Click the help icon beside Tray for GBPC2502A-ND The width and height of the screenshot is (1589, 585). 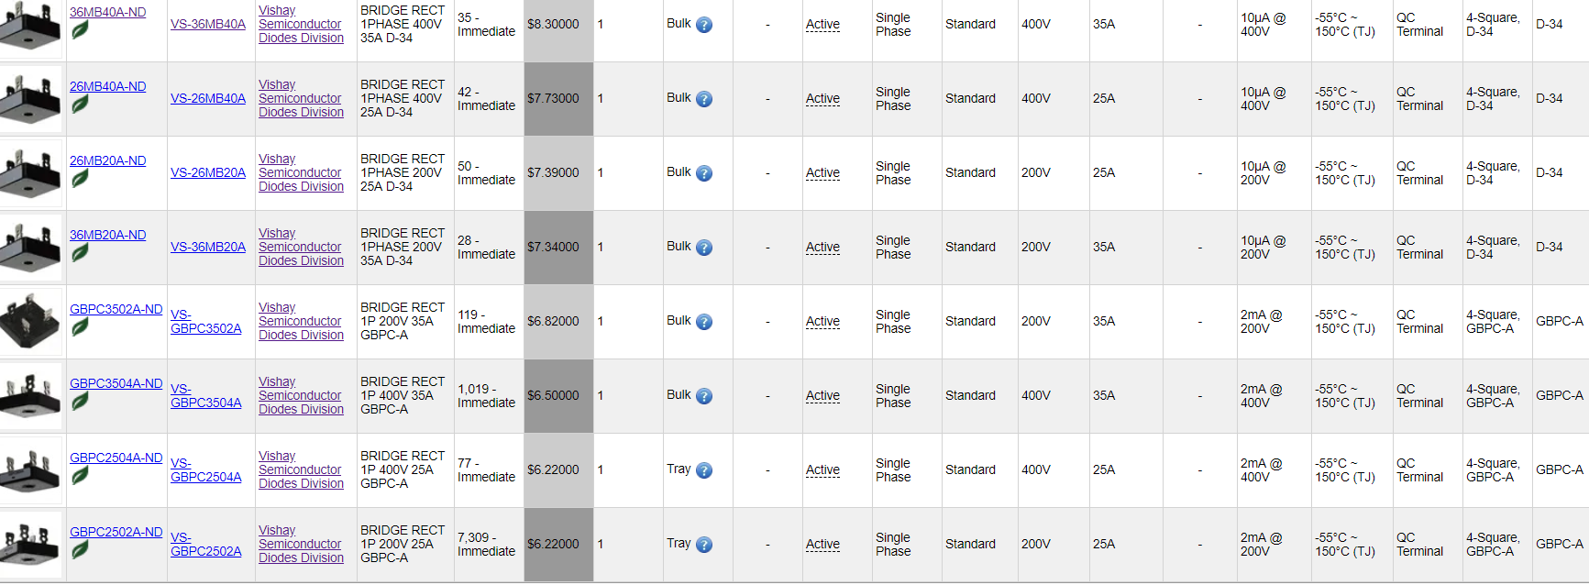(x=704, y=545)
